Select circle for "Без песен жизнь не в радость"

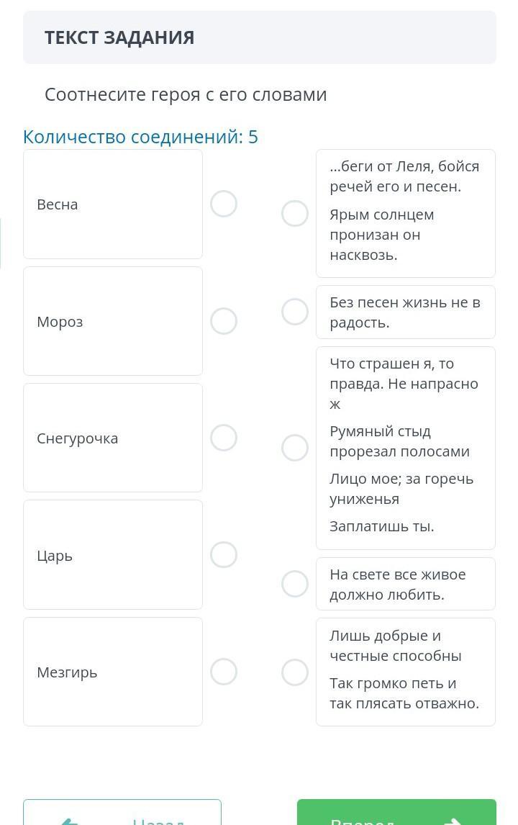(295, 312)
